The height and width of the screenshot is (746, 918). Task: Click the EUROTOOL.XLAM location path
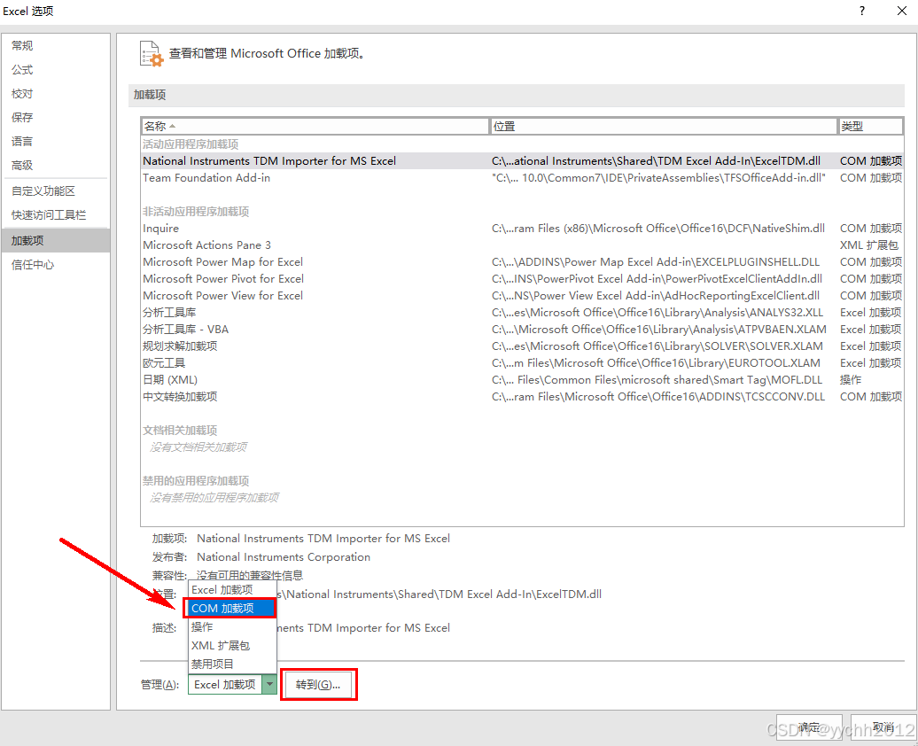tap(656, 363)
